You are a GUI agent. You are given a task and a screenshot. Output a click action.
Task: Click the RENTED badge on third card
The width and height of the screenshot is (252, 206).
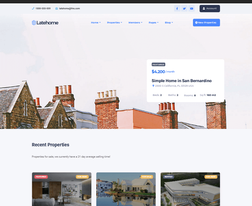point(168,177)
